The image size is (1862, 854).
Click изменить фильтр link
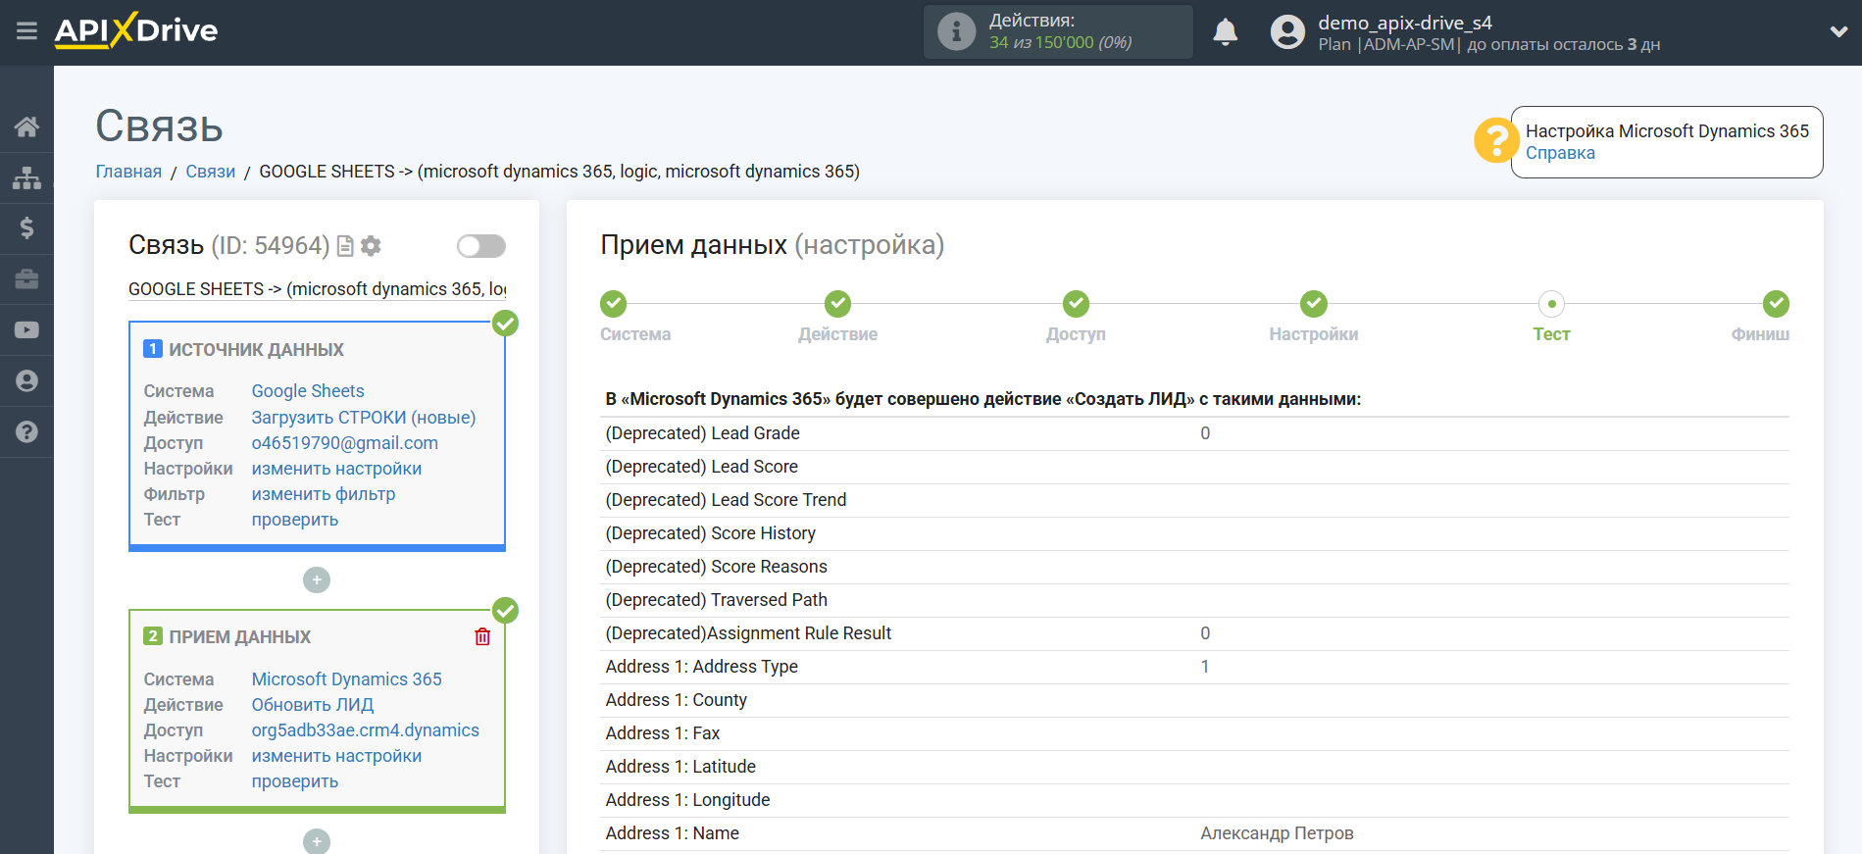324,494
